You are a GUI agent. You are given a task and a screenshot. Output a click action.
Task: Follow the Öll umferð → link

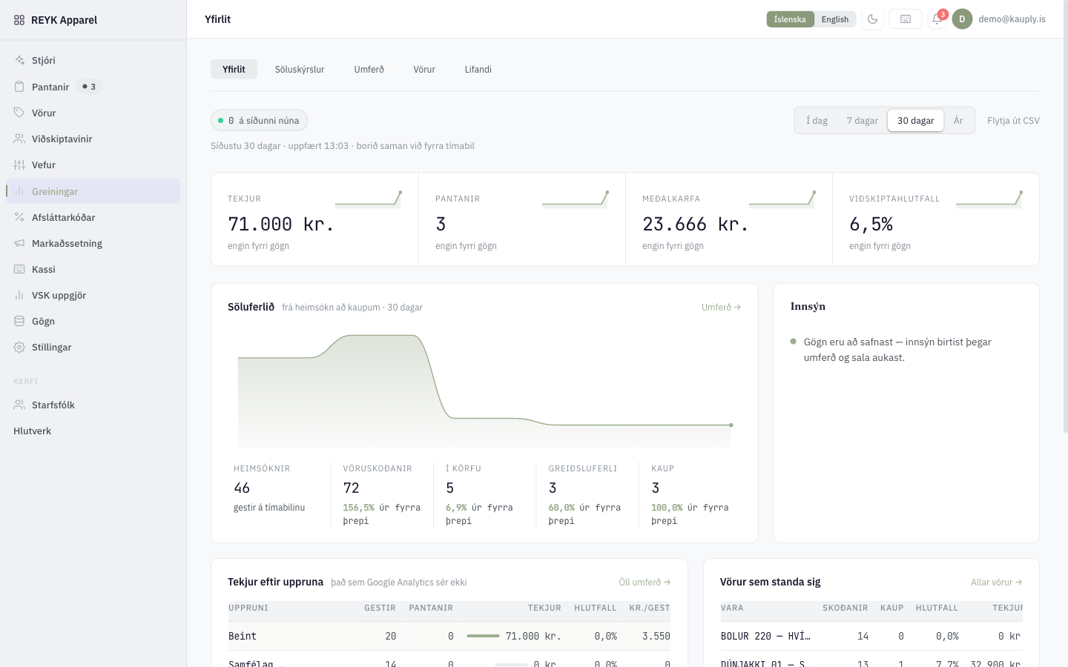(645, 582)
